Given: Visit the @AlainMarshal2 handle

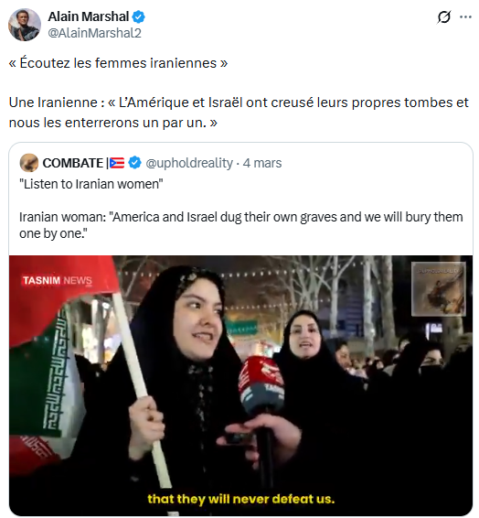Looking at the screenshot, I should (95, 33).
